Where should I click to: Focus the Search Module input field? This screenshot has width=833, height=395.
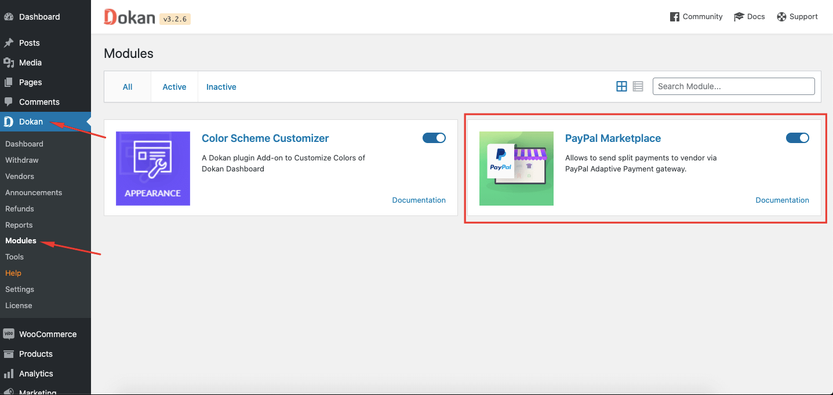[x=734, y=86]
